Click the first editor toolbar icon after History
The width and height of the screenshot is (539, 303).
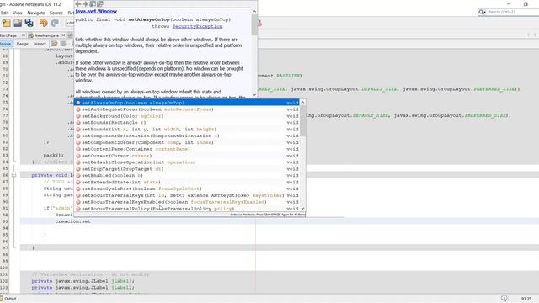click(x=54, y=44)
